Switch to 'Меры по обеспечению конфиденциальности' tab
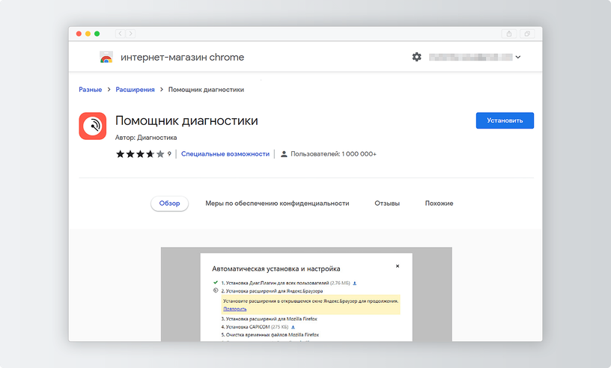Screen dimensions: 611x368 pos(278,203)
